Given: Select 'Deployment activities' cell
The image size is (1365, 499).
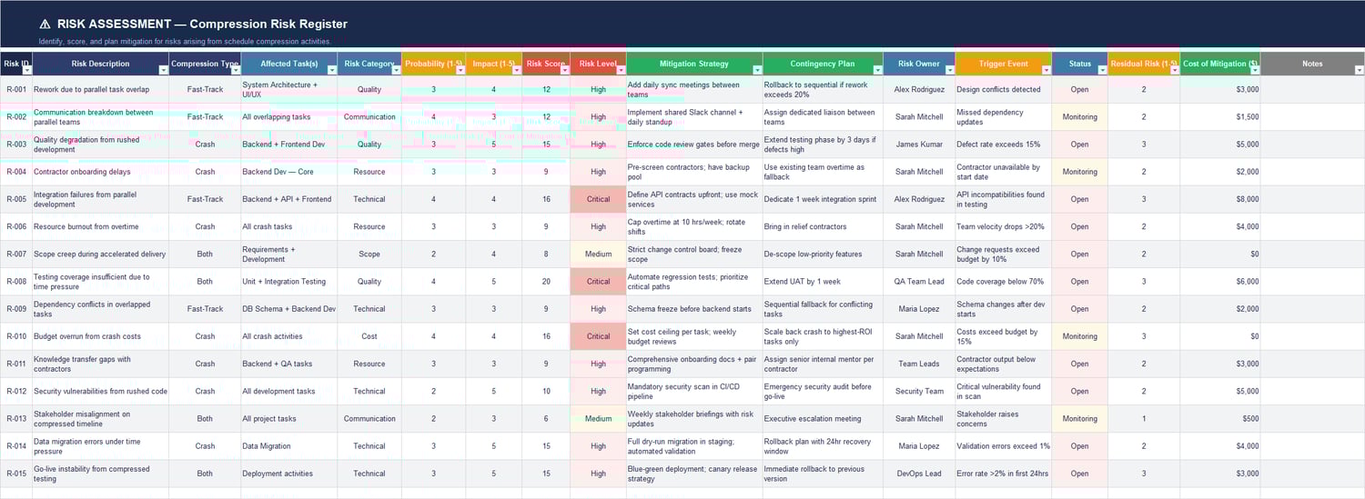Looking at the screenshot, I should click(x=289, y=474).
